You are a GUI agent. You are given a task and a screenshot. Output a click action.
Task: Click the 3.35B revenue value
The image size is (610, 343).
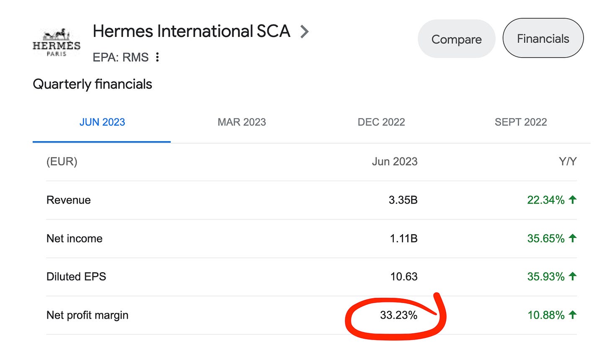(403, 200)
